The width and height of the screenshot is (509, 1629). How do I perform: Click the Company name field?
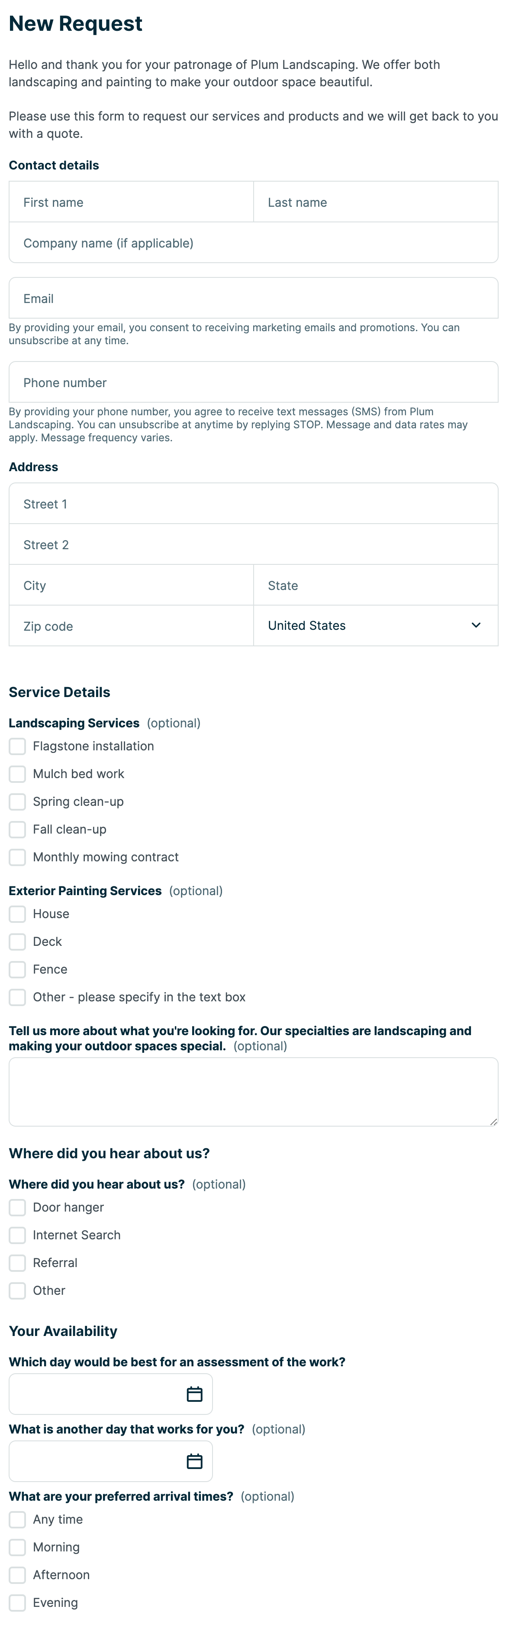point(253,243)
